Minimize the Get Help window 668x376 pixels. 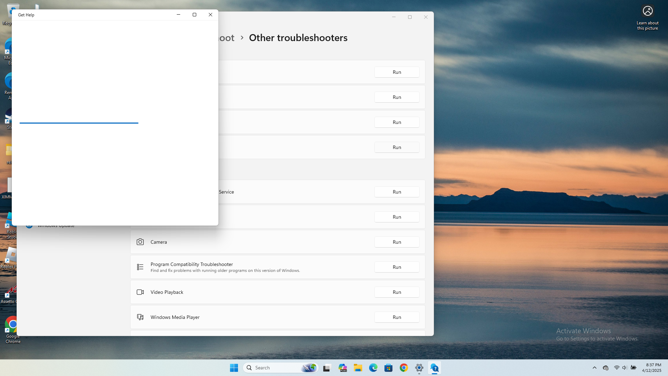click(178, 15)
